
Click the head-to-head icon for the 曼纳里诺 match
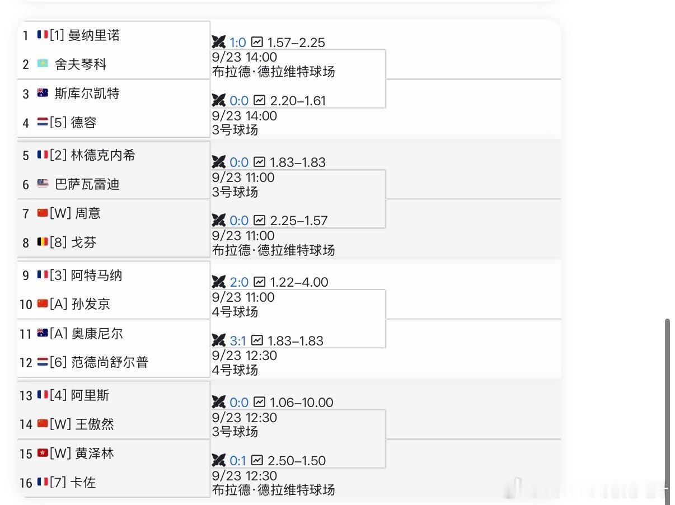(x=218, y=42)
